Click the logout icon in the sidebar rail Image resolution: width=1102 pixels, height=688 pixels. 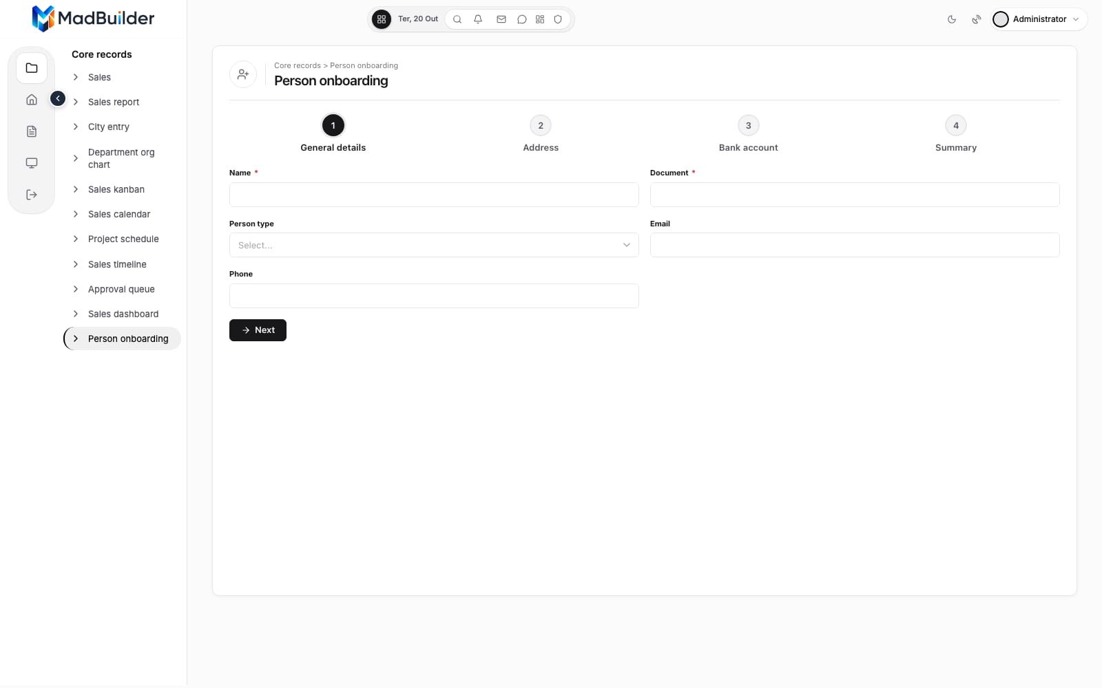pyautogui.click(x=32, y=195)
